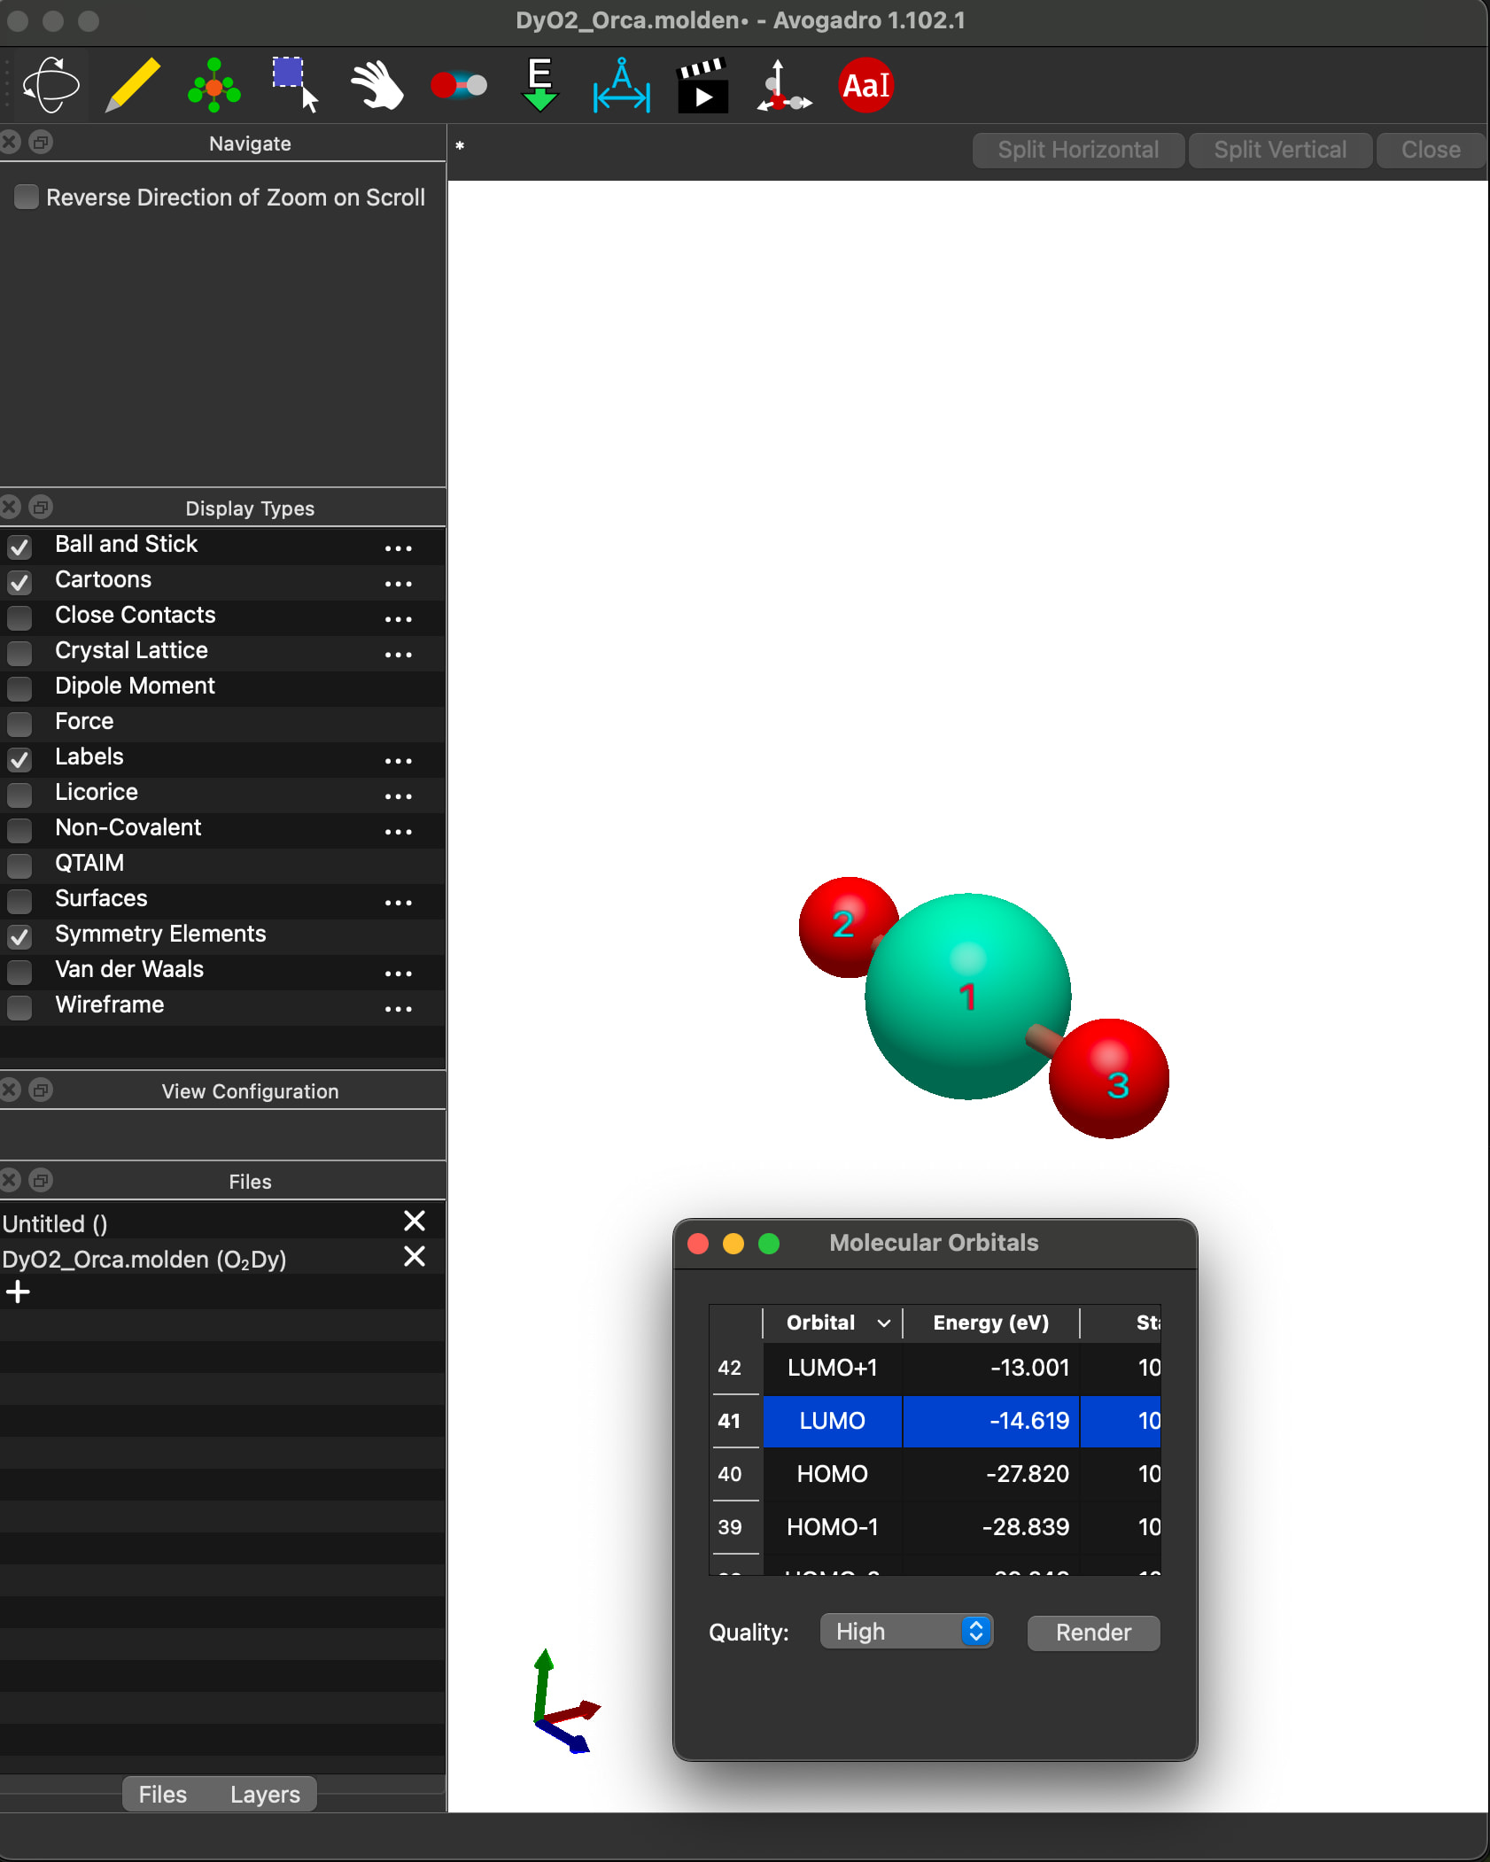This screenshot has width=1490, height=1862.
Task: Open the Animation playback tool
Action: coord(702,86)
